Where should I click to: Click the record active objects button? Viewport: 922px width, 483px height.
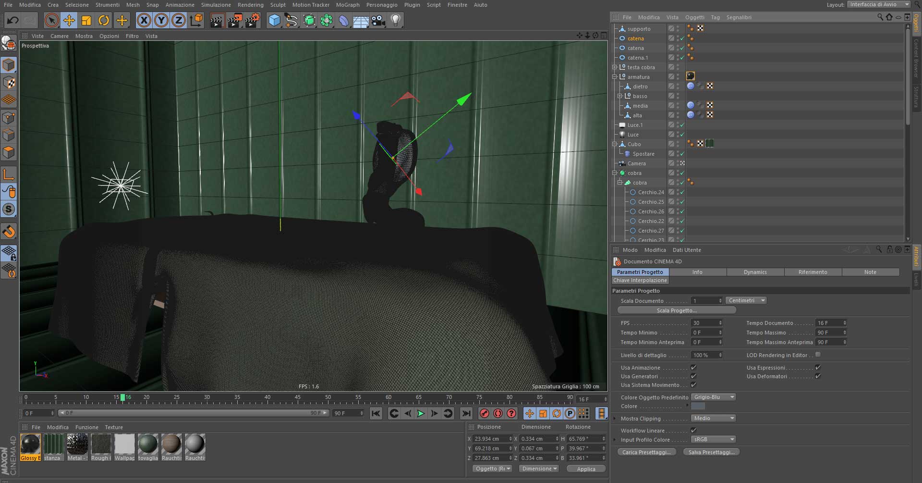click(x=485, y=413)
